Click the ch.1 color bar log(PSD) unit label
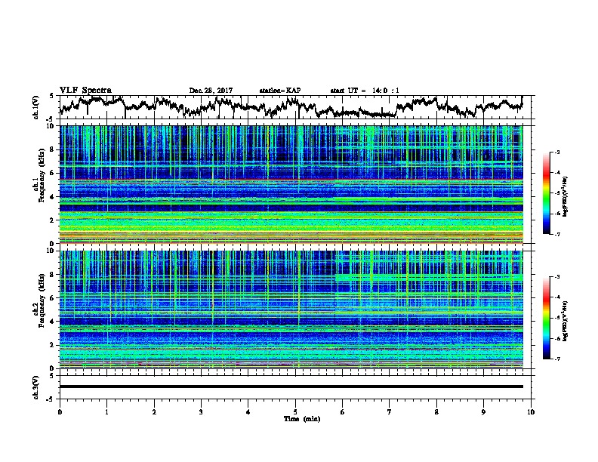598x462 pixels. coord(566,196)
